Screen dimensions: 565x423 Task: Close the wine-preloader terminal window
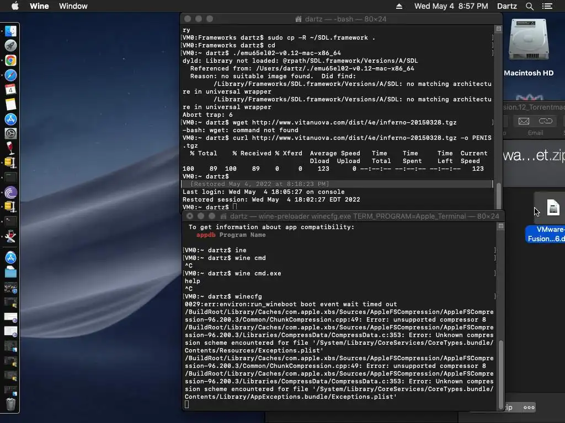[x=190, y=216]
